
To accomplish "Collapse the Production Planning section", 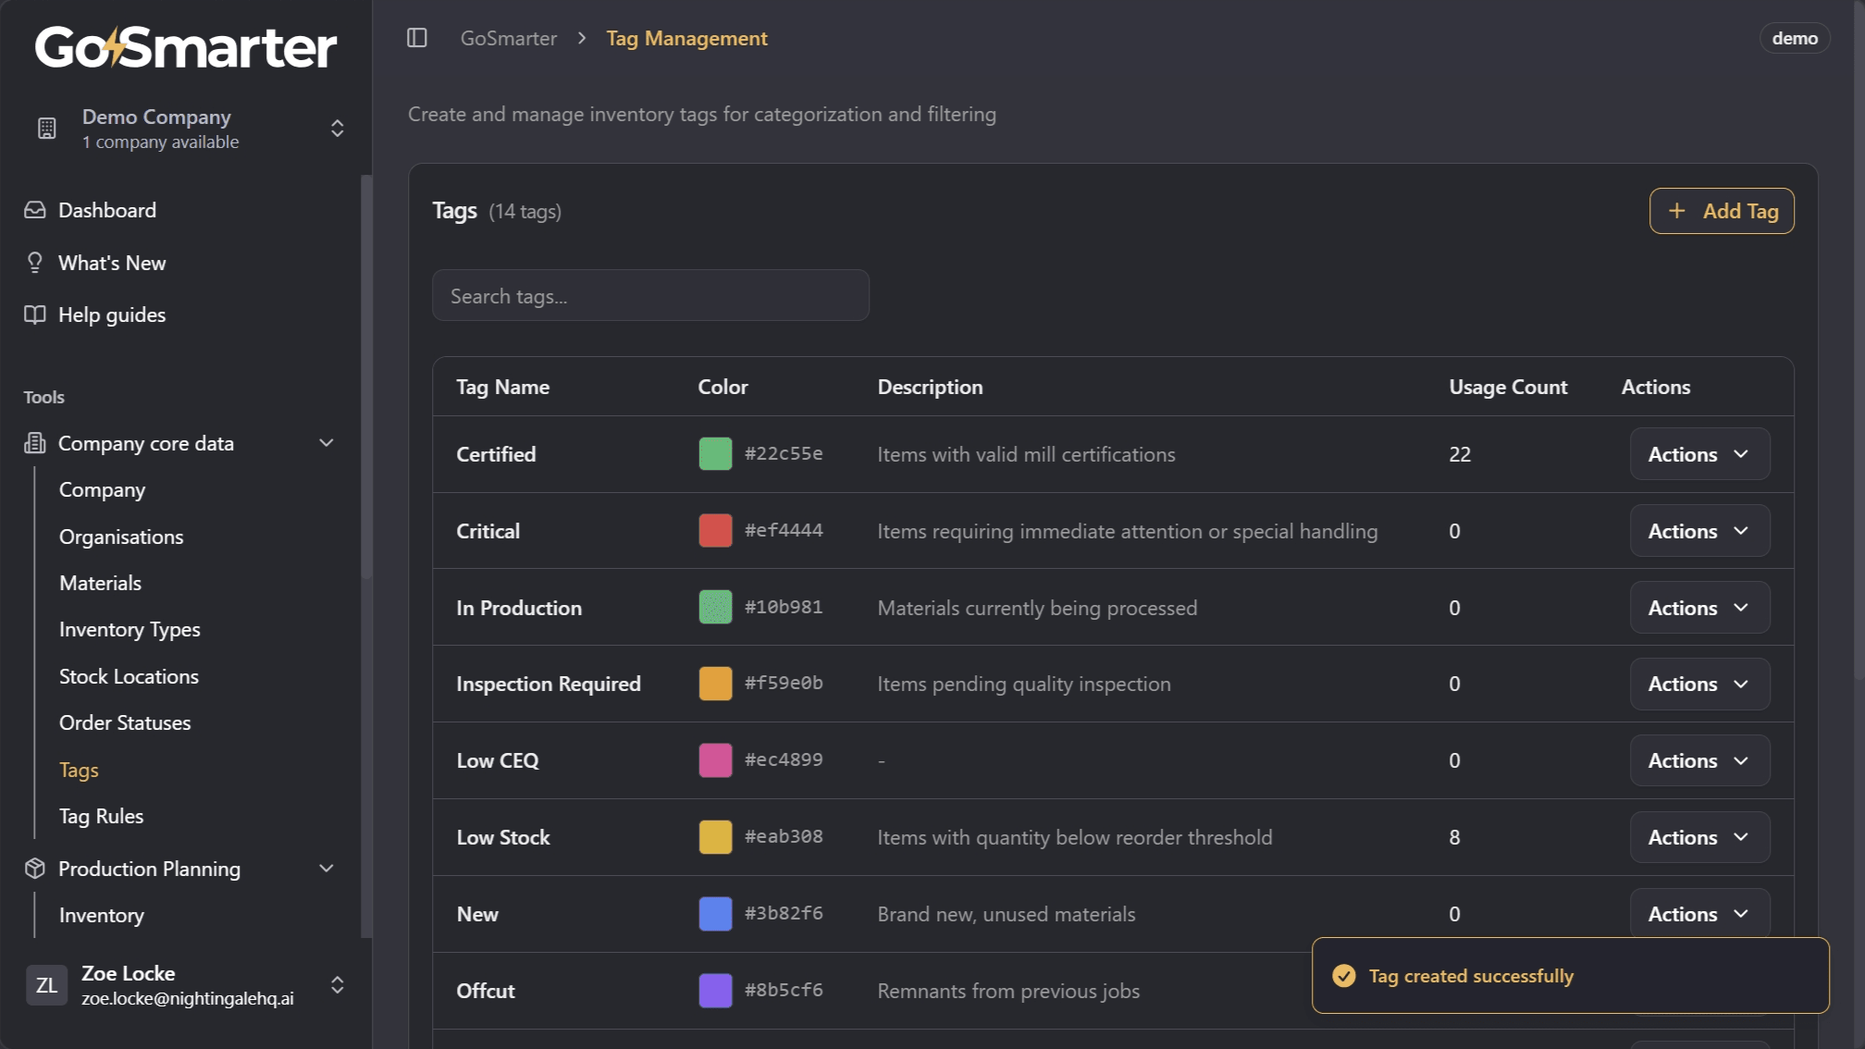I will [327, 869].
